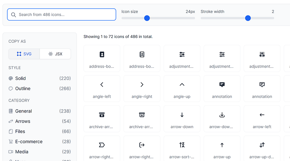Switch copy format to SVG

(24, 54)
